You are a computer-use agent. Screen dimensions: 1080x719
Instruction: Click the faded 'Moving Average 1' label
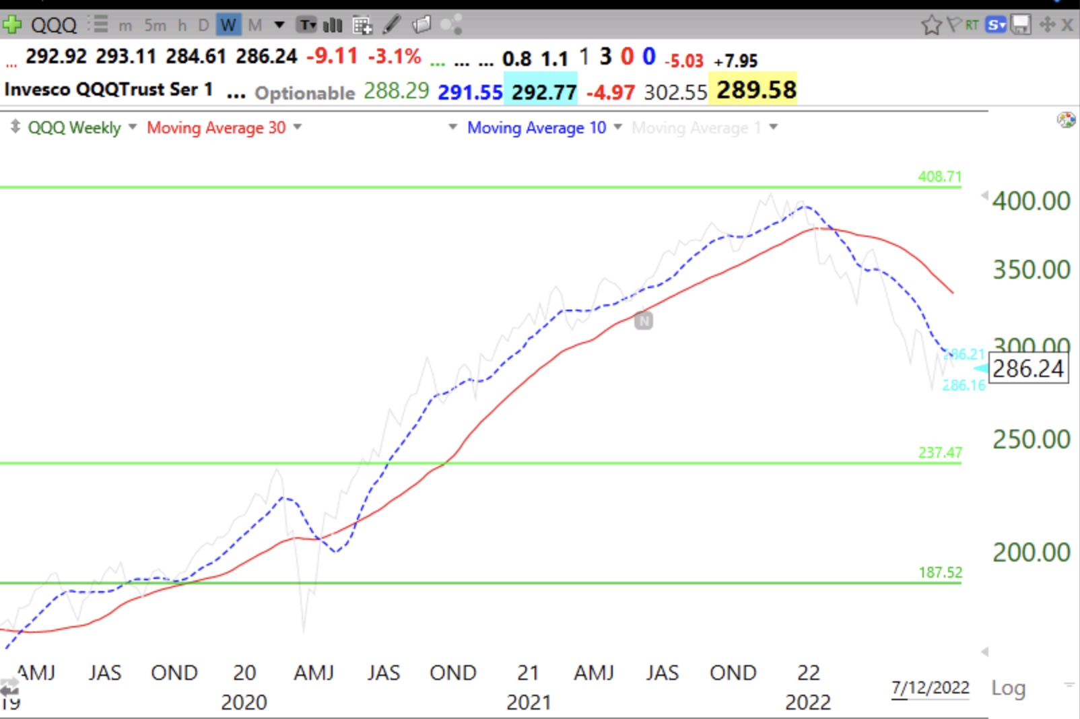pyautogui.click(x=696, y=127)
